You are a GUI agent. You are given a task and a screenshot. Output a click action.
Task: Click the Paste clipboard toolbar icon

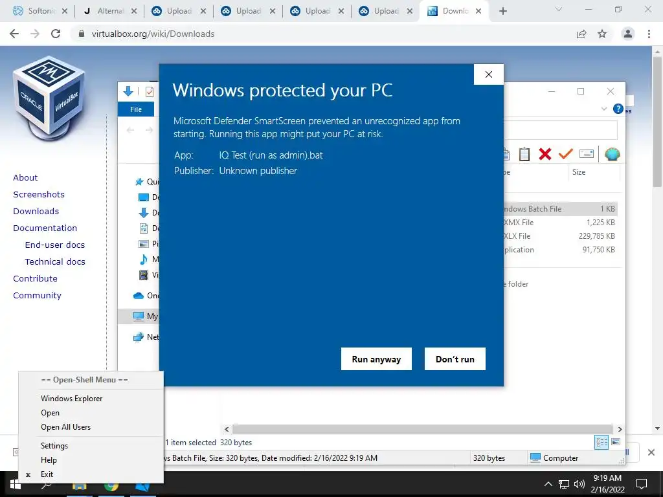point(524,154)
